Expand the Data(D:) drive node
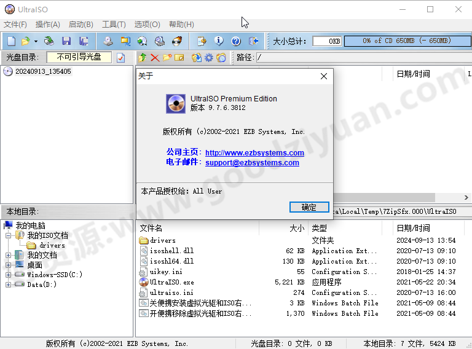This screenshot has height=349, width=472. [8, 284]
